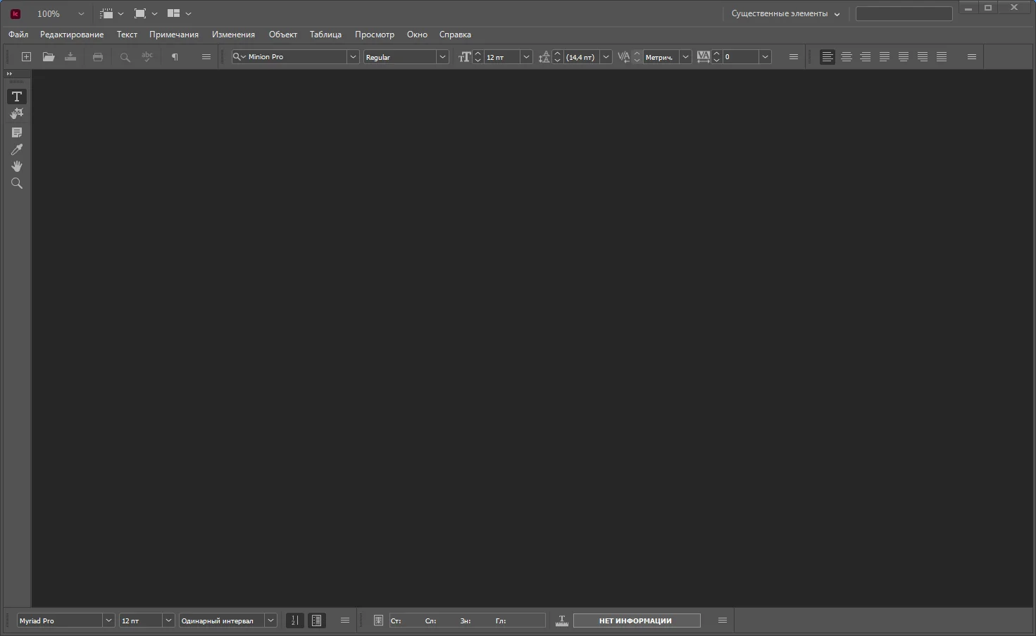The image size is (1036, 636).
Task: Open the Minion Pro font family dropdown
Action: (353, 57)
